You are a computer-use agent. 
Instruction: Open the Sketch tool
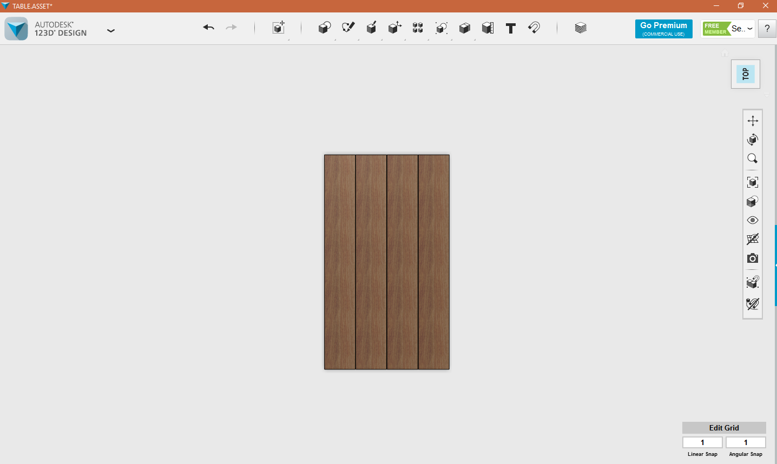pos(348,28)
